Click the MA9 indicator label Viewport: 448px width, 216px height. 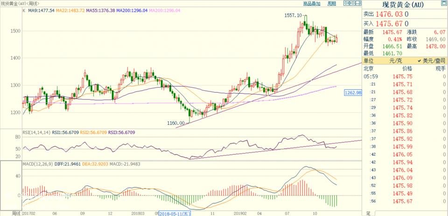pyautogui.click(x=41, y=10)
